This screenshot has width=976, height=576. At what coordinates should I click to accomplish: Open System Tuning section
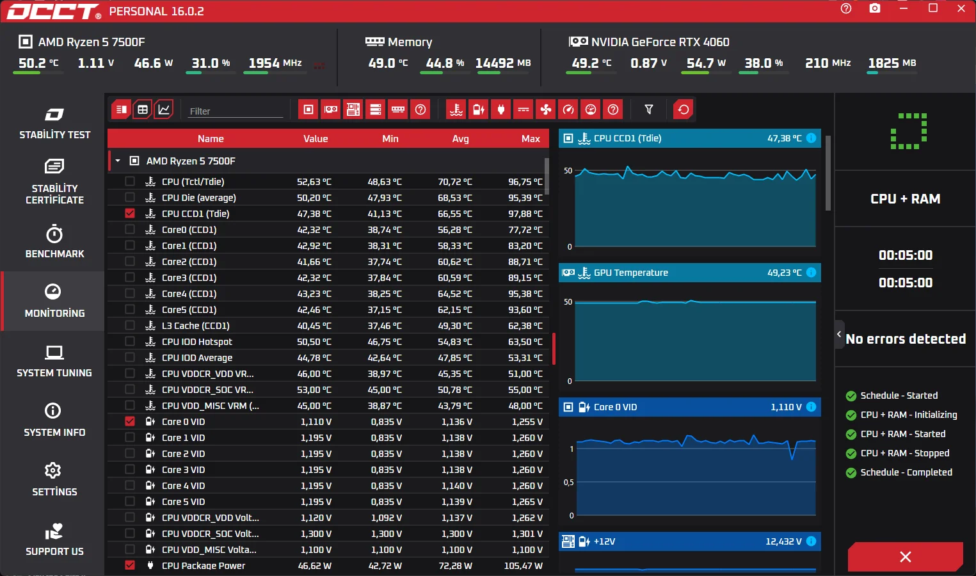tap(54, 361)
